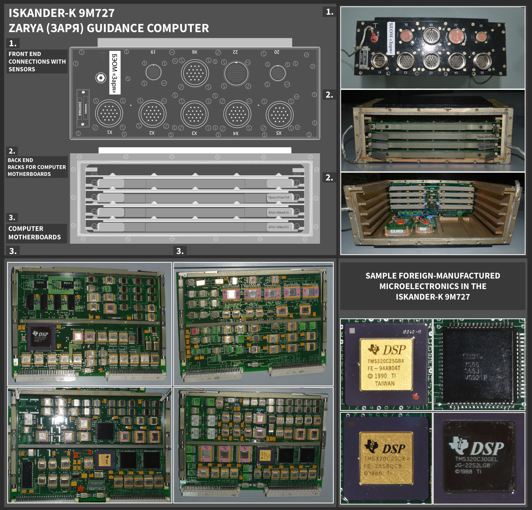This screenshot has width=532, height=510.
Task: Open the front panel connector photo
Action: pyautogui.click(x=433, y=48)
